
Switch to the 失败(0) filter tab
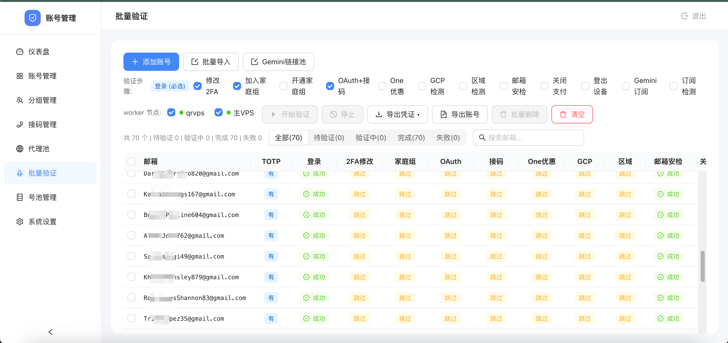point(448,138)
